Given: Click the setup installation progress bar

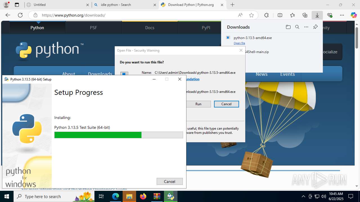Looking at the screenshot, I should [119, 135].
